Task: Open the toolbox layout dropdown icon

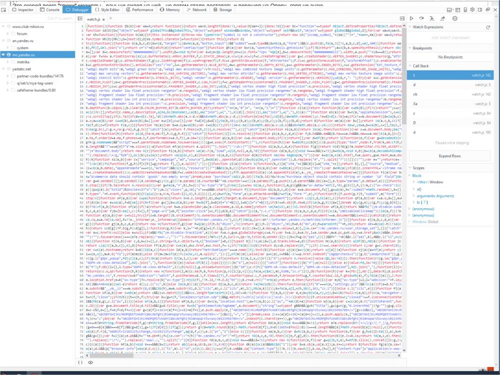Action: pos(449,10)
